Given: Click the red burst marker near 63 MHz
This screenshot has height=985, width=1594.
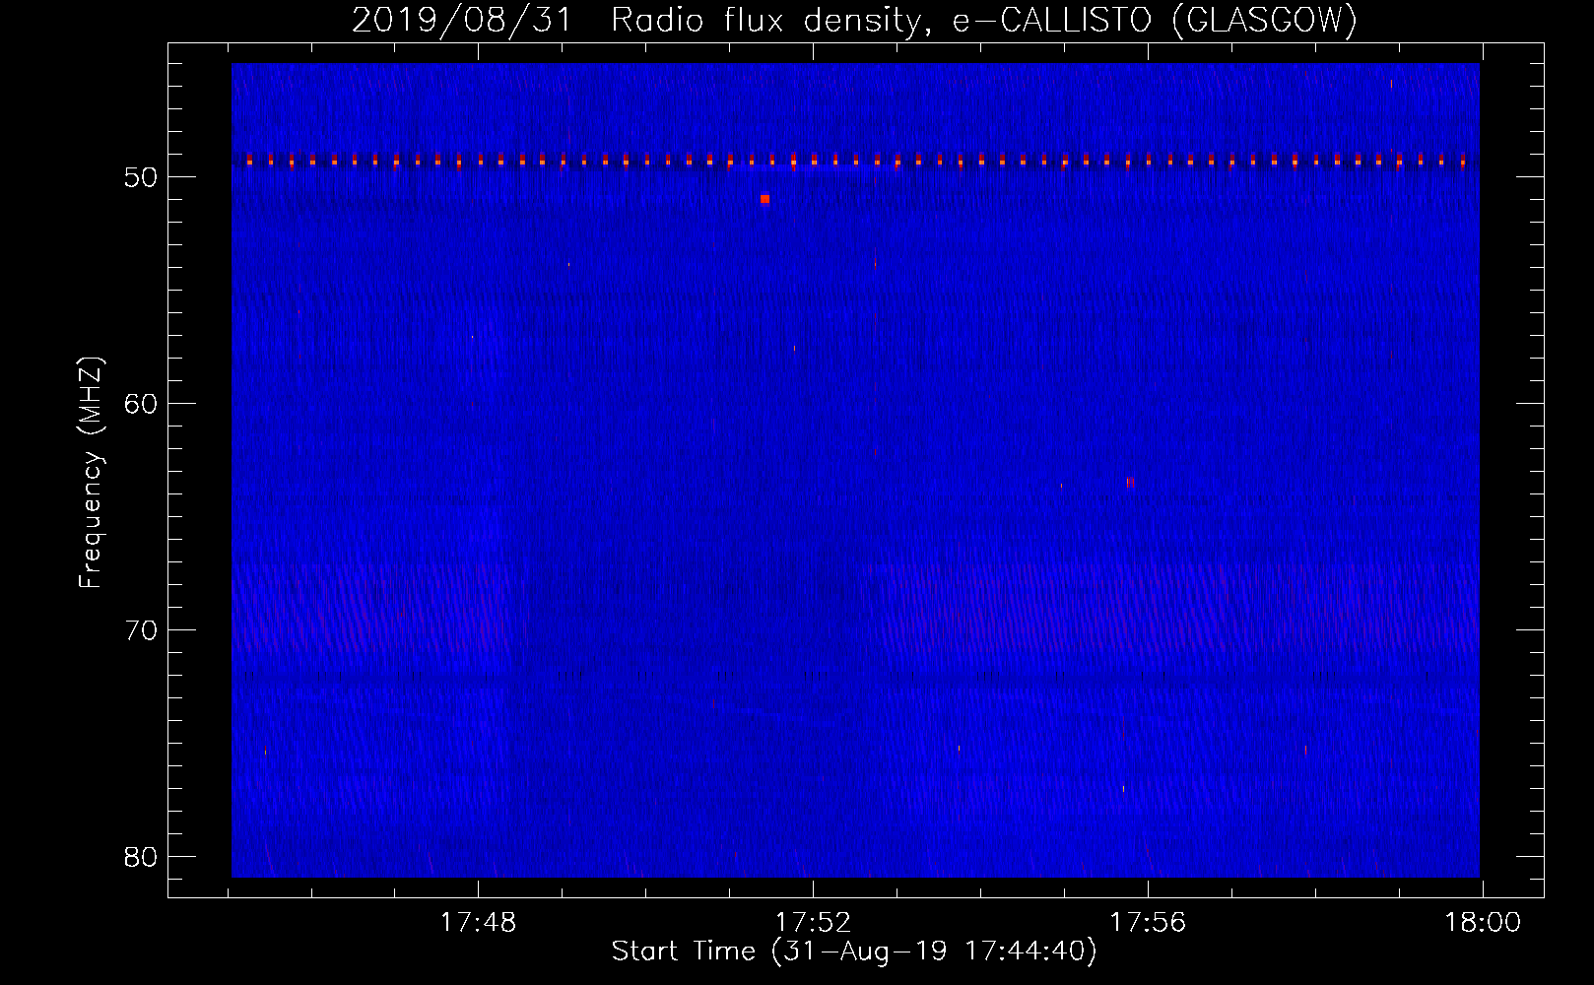Looking at the screenshot, I should (x=1130, y=483).
